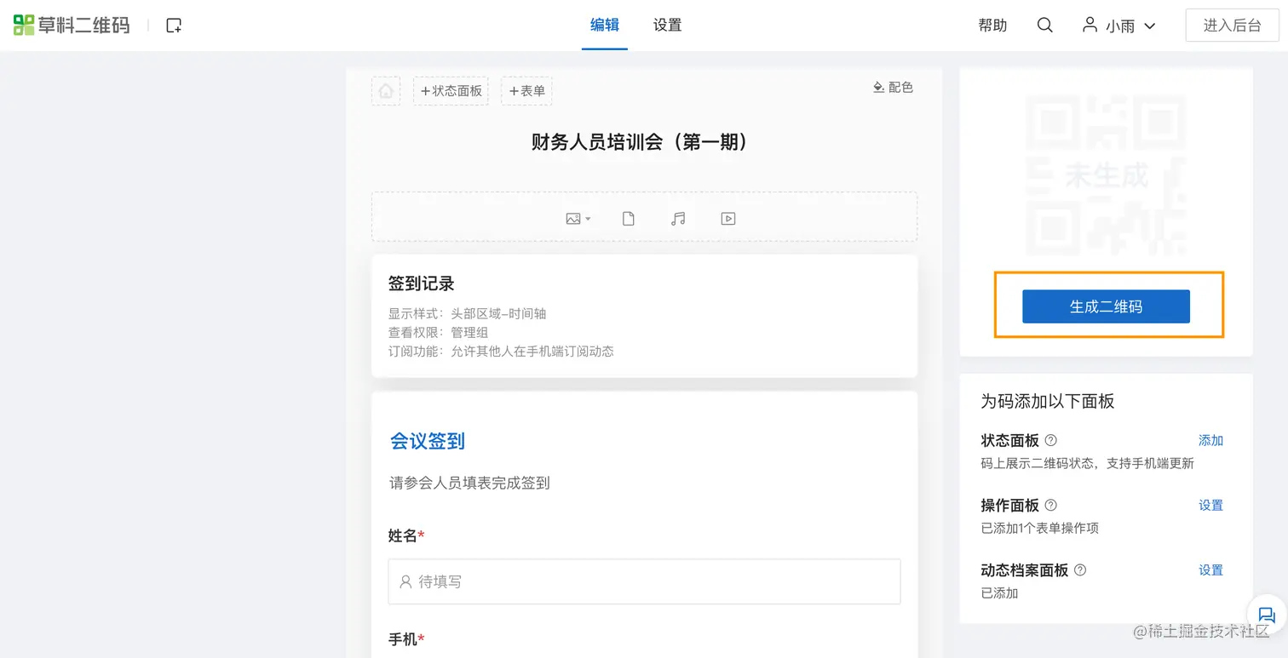Click the insert video icon
The height and width of the screenshot is (658, 1288).
(x=728, y=219)
